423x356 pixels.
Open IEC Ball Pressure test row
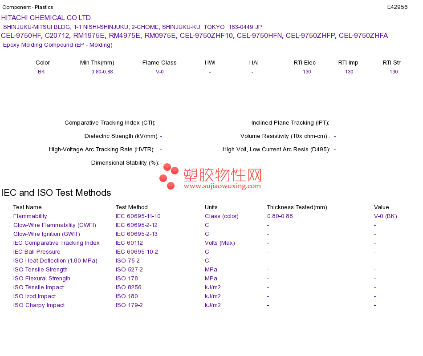37,252
